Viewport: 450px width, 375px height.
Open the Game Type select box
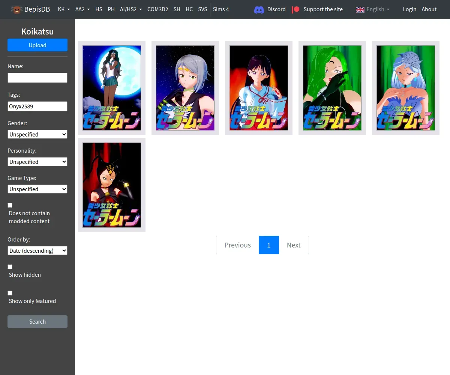pyautogui.click(x=37, y=189)
